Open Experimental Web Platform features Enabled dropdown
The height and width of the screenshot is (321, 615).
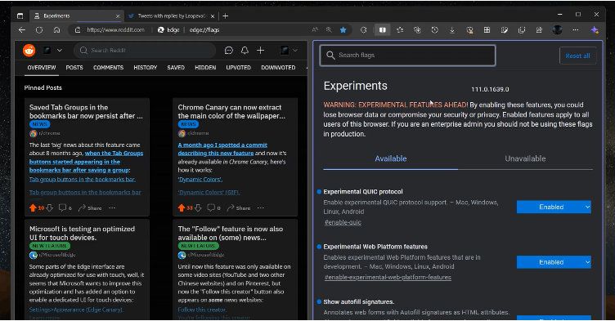point(554,262)
